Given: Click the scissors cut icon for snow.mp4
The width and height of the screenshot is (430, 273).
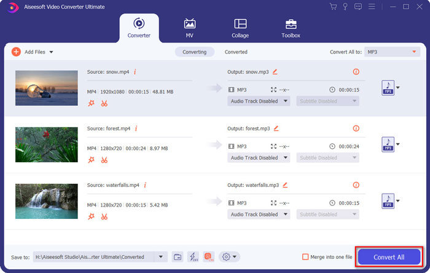Looking at the screenshot, I should tap(104, 103).
